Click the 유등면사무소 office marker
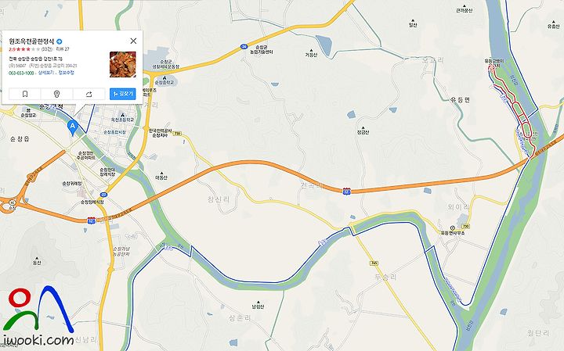564x351 pixels. pos(453,228)
